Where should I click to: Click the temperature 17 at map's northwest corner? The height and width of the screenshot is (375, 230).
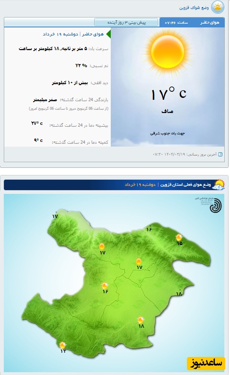55,216
